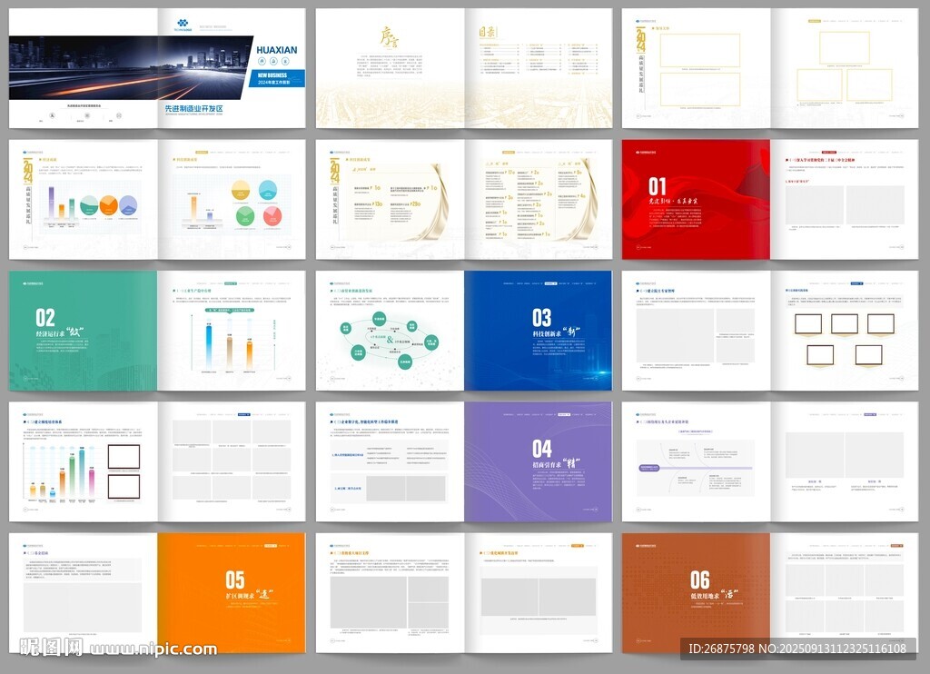Select the page with five framed photo placeholders
The height and width of the screenshot is (674, 930).
(x=844, y=331)
